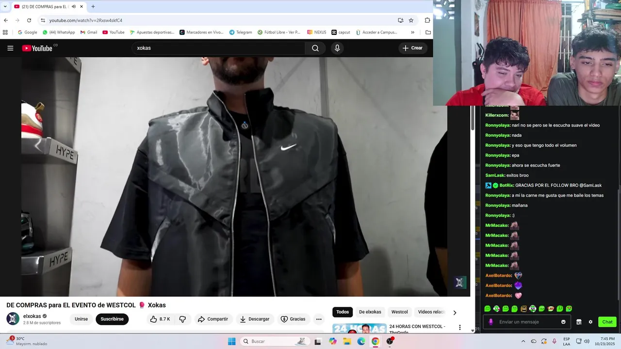The height and width of the screenshot is (349, 621).
Task: Open OBS Studio from taskbar
Action: coord(390,341)
